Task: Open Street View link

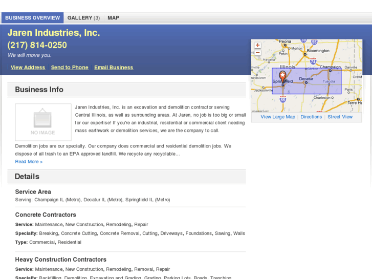Action: pyautogui.click(x=340, y=117)
